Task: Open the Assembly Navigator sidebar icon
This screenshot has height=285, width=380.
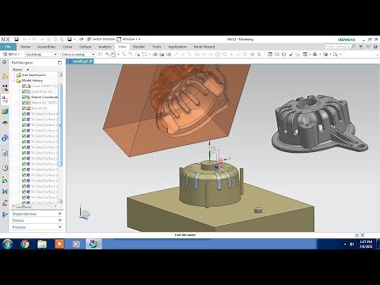Action: 5,76
